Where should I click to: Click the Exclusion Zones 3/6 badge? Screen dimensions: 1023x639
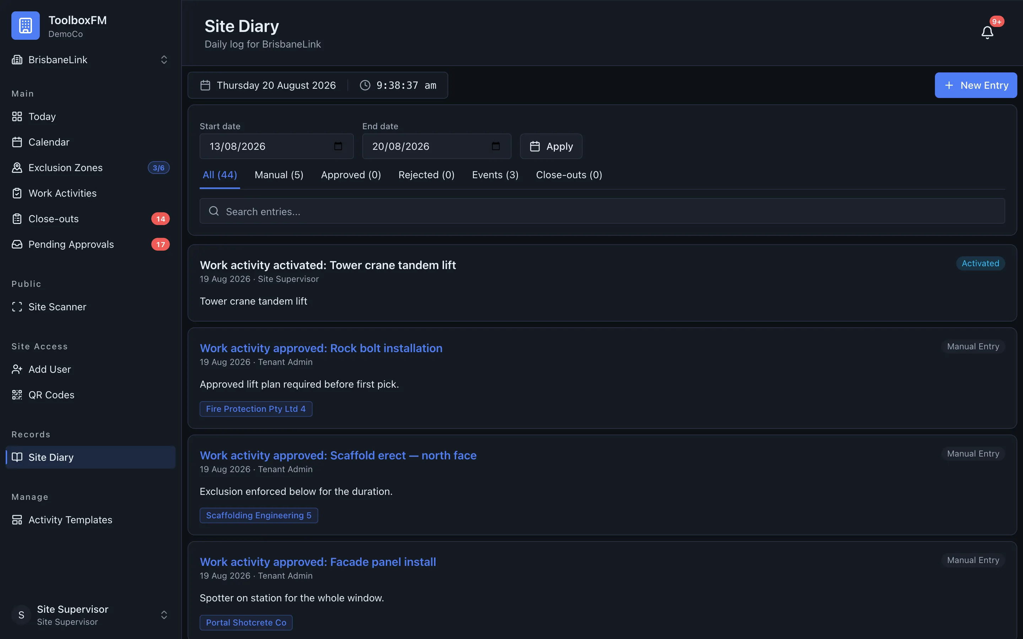(x=158, y=168)
